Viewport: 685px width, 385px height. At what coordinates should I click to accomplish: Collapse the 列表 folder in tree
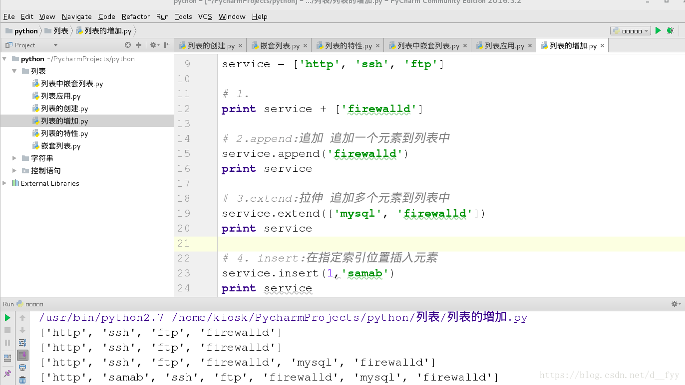pyautogui.click(x=14, y=71)
